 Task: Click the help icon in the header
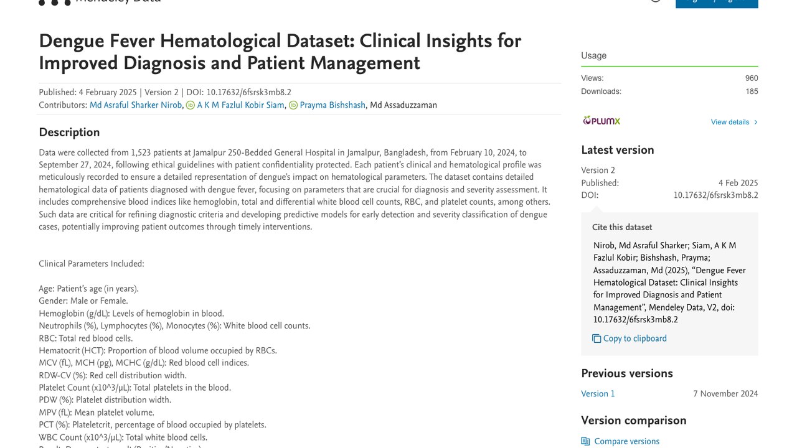655,1
